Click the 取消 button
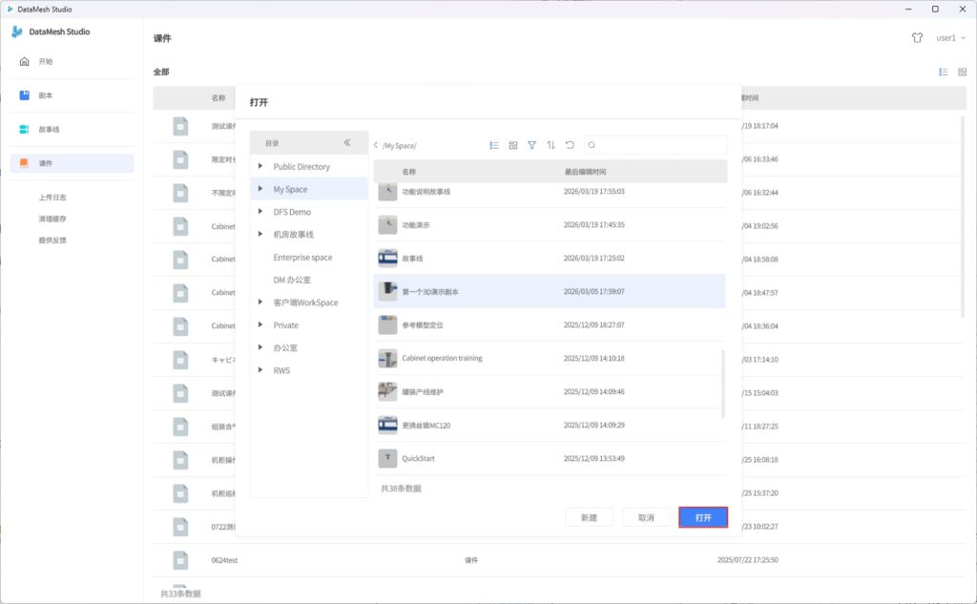 646,517
